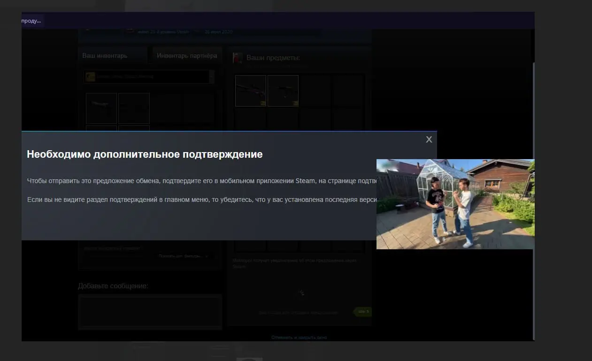Click the "Необходимо дополнительное подтверждение" heading

point(145,154)
